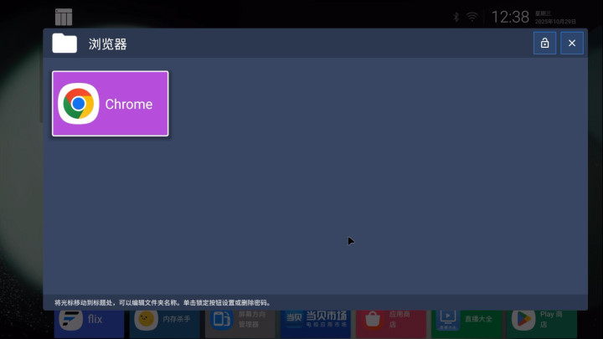Open the Play 商店 app tile
The image size is (603, 339).
pyautogui.click(x=542, y=324)
